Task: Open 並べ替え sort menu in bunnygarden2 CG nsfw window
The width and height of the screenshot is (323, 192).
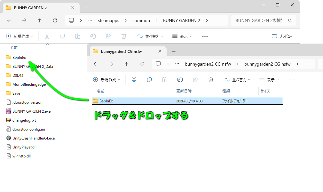Action: tap(237, 80)
